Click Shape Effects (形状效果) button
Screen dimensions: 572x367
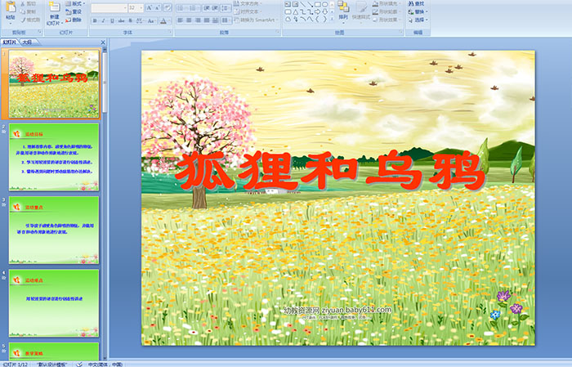click(387, 20)
